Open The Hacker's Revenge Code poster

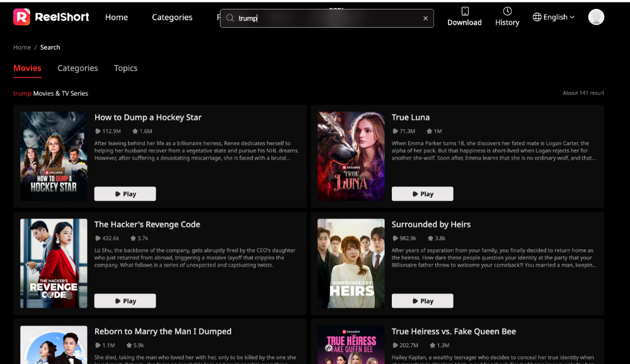pos(54,263)
